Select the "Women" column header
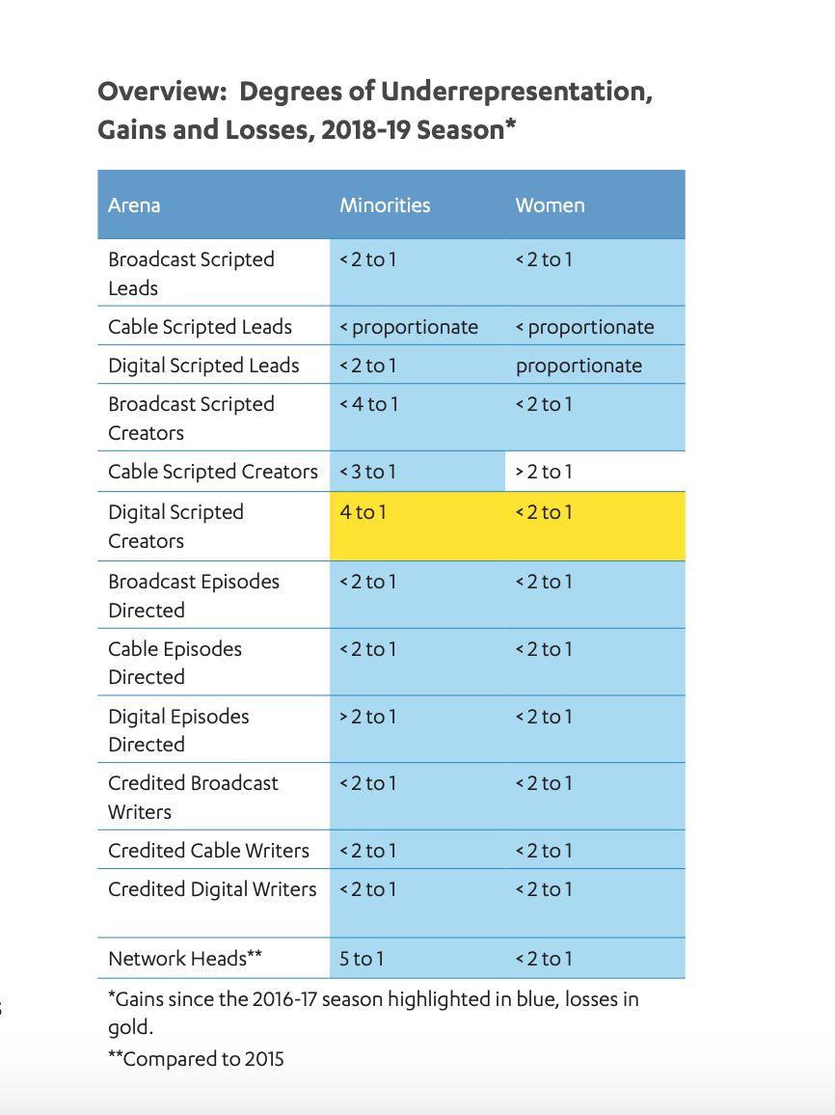 pyautogui.click(x=550, y=205)
